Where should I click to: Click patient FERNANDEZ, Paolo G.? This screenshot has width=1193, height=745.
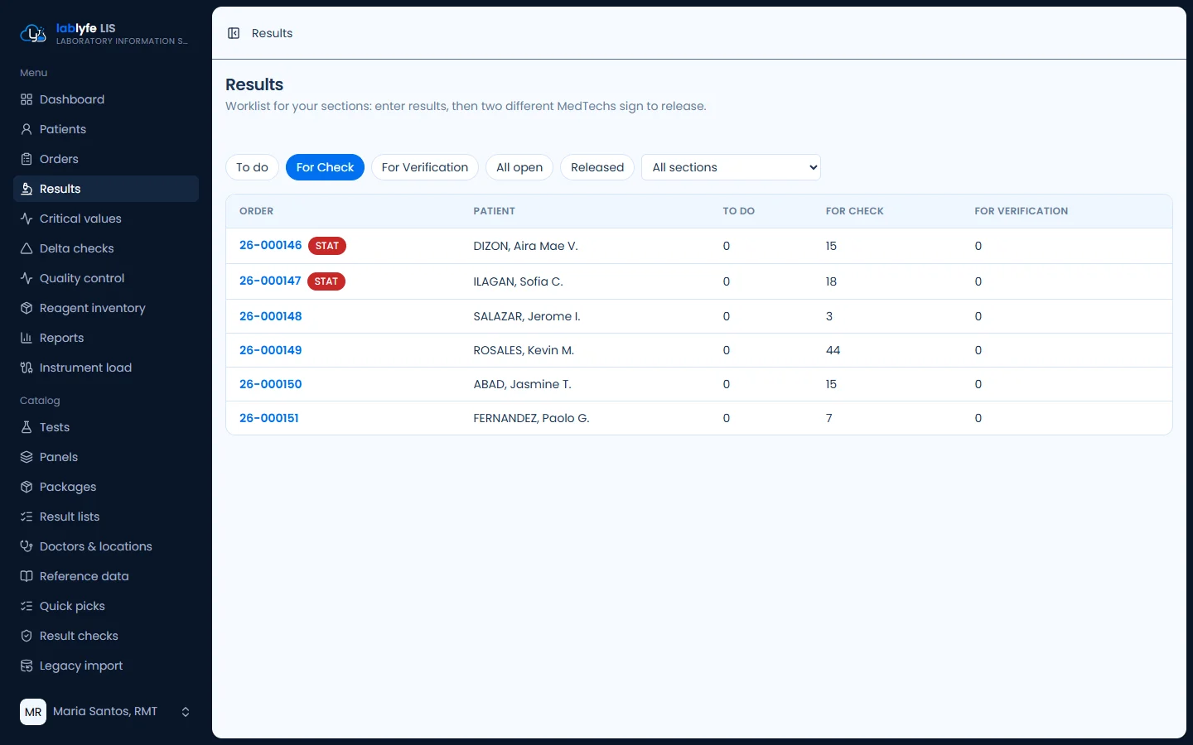tap(531, 418)
